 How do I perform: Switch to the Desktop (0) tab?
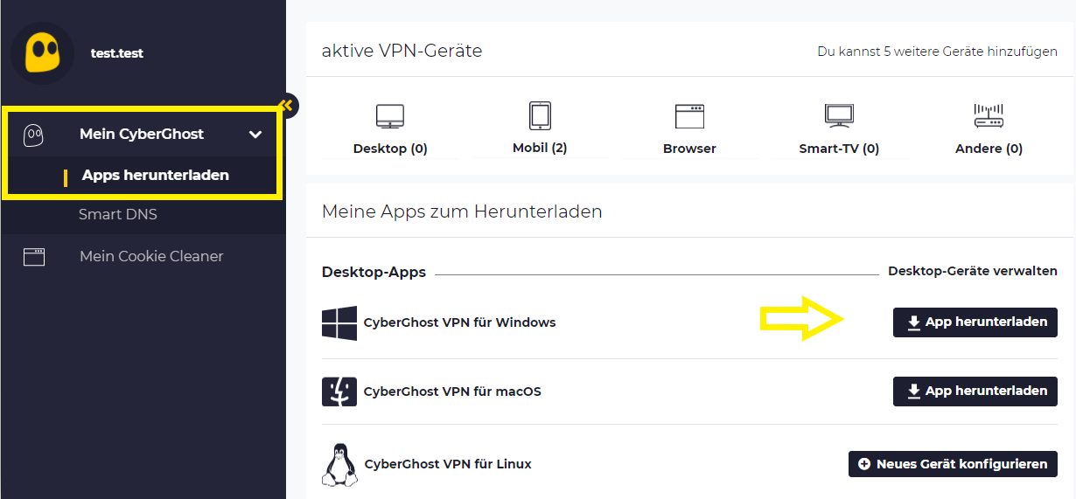pos(390,149)
